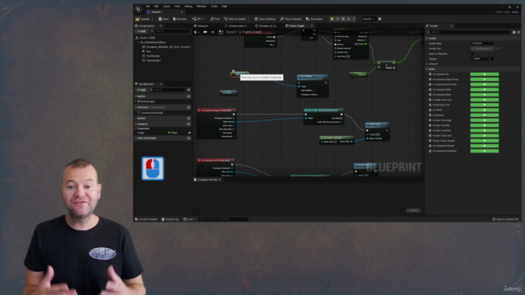Open the Door01 debug object dropdown

click(368, 19)
